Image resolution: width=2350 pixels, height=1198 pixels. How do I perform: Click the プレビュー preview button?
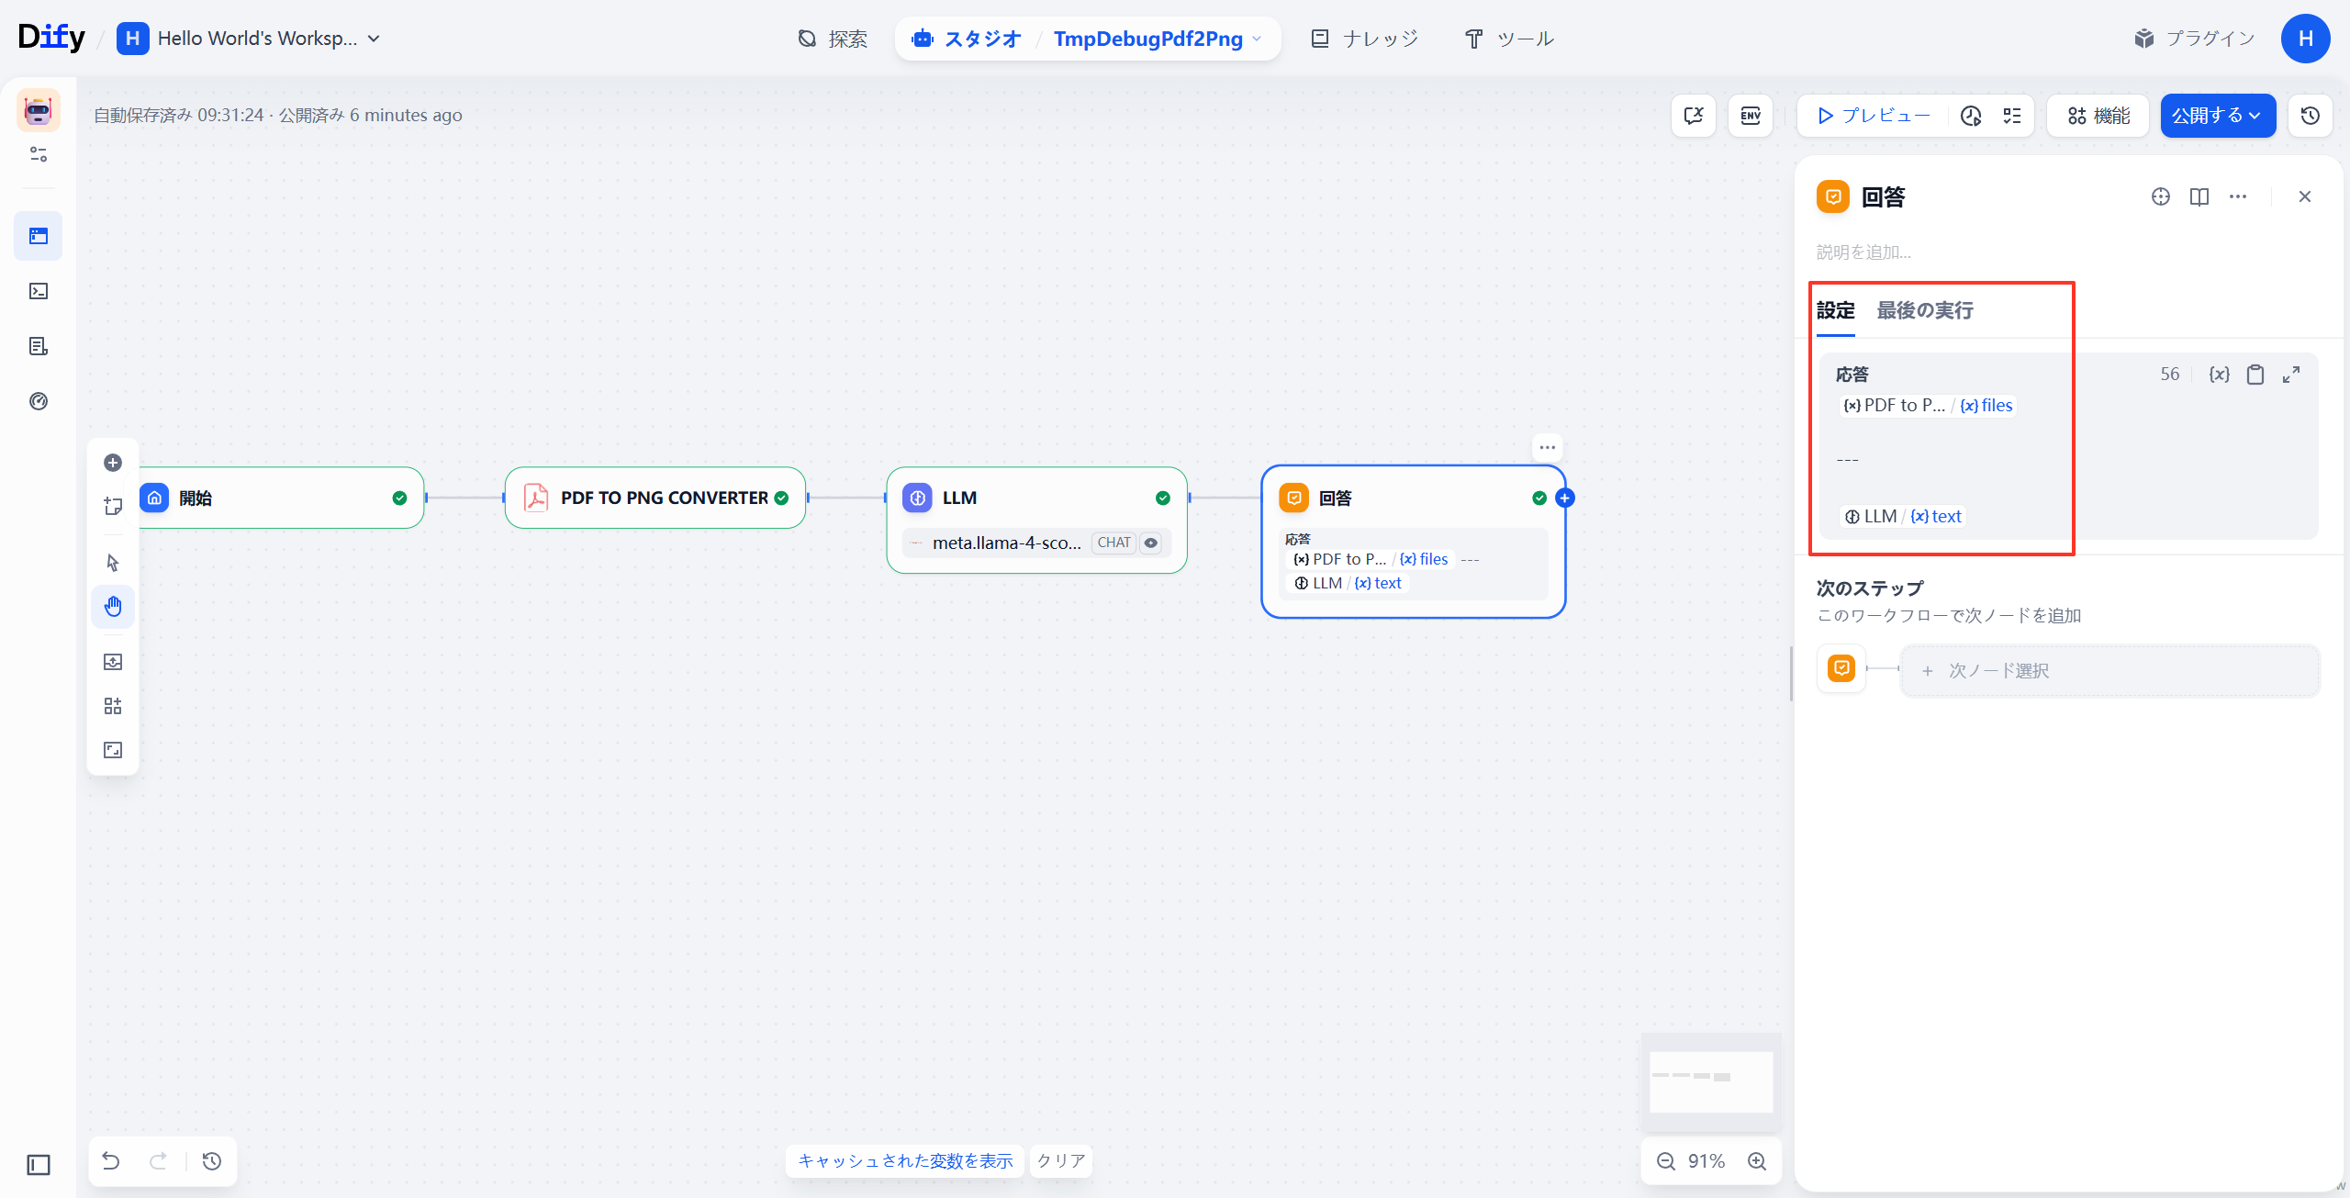coord(1874,116)
